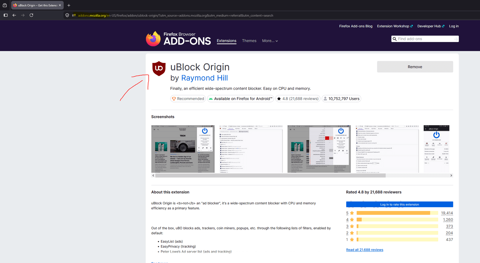Click the site permissions icon in address bar
This screenshot has width=480, height=263.
74,15
